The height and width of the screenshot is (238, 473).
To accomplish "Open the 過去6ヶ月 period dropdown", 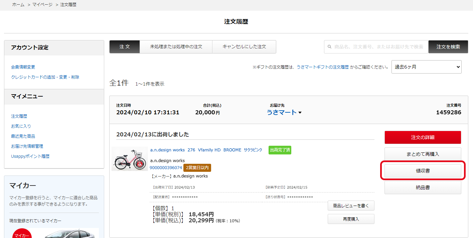I will click(426, 67).
